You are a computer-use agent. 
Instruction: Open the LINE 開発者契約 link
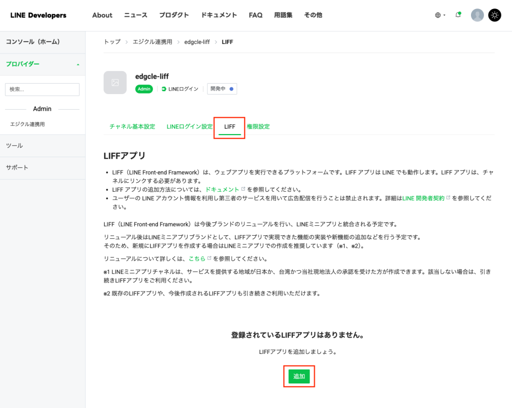pos(423,198)
